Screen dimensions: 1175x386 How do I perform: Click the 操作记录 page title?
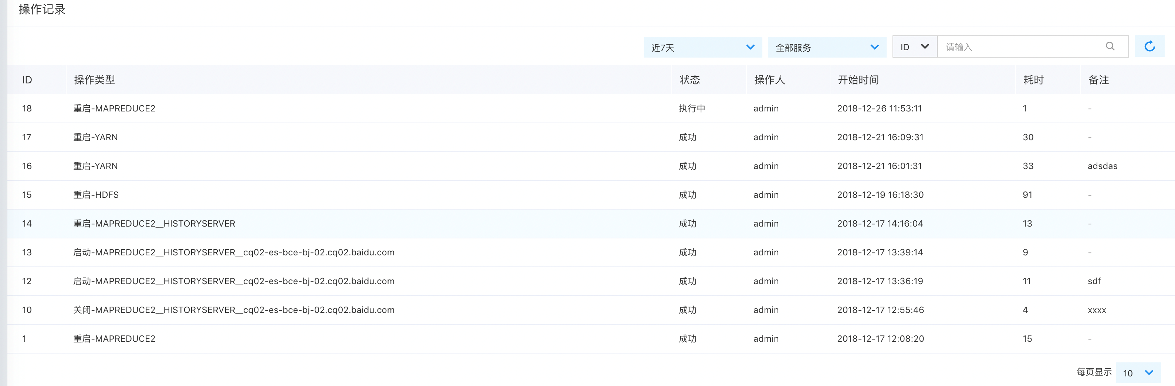pyautogui.click(x=42, y=10)
